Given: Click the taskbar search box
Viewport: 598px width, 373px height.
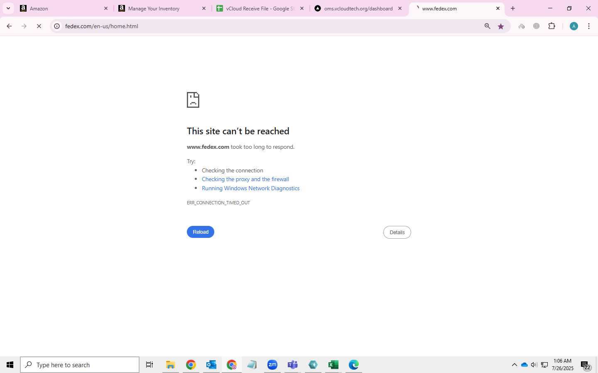Looking at the screenshot, I should [x=80, y=365].
